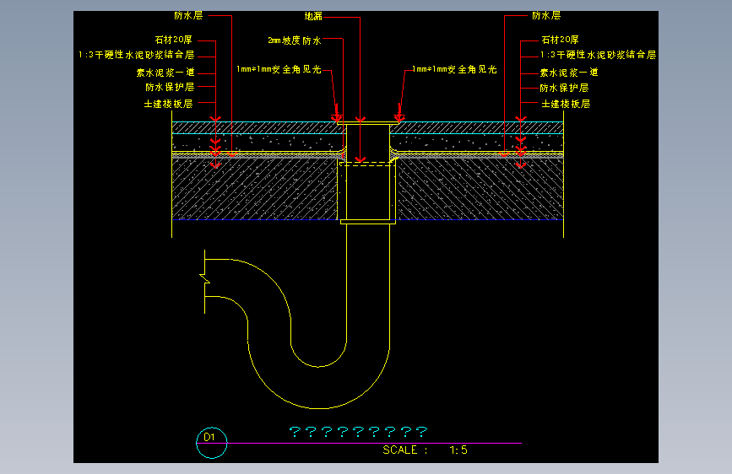Pick right '1:3干硬性水泥砂浆结合层' annotation text
Image resolution: width=732 pixels, height=474 pixels.
click(598, 55)
